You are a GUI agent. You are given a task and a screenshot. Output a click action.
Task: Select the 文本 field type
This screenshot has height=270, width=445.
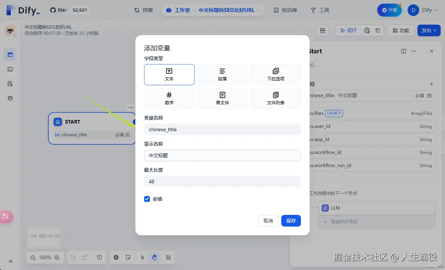(x=169, y=75)
